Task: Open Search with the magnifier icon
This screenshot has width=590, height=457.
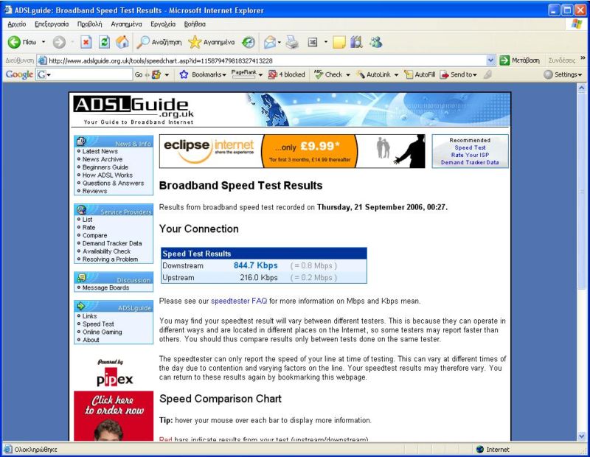Action: click(159, 42)
